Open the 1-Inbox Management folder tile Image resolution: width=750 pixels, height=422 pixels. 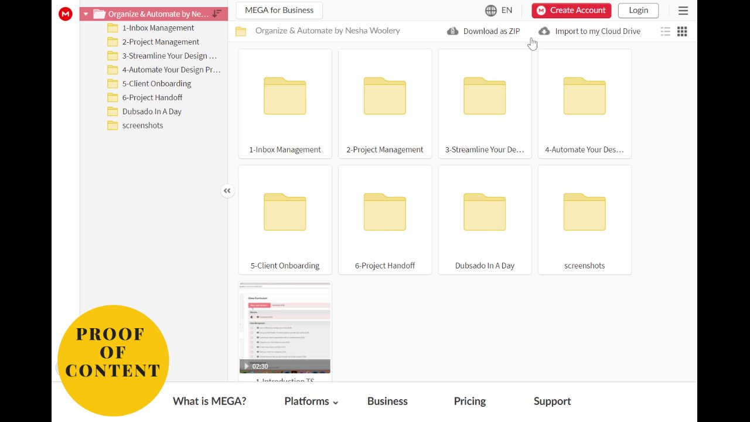click(285, 104)
